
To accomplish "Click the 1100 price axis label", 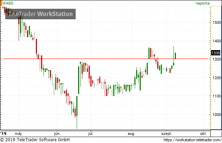I will [x=217, y=96].
